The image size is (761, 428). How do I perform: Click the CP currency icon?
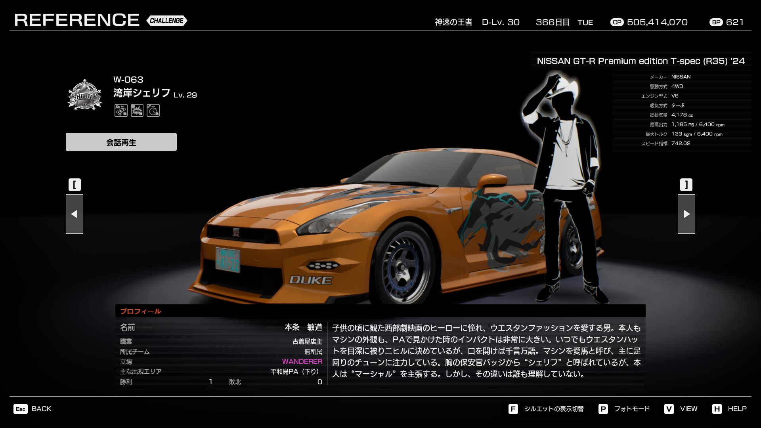click(x=617, y=22)
